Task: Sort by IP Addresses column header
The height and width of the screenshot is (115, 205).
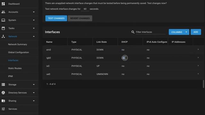Action: 178,42
